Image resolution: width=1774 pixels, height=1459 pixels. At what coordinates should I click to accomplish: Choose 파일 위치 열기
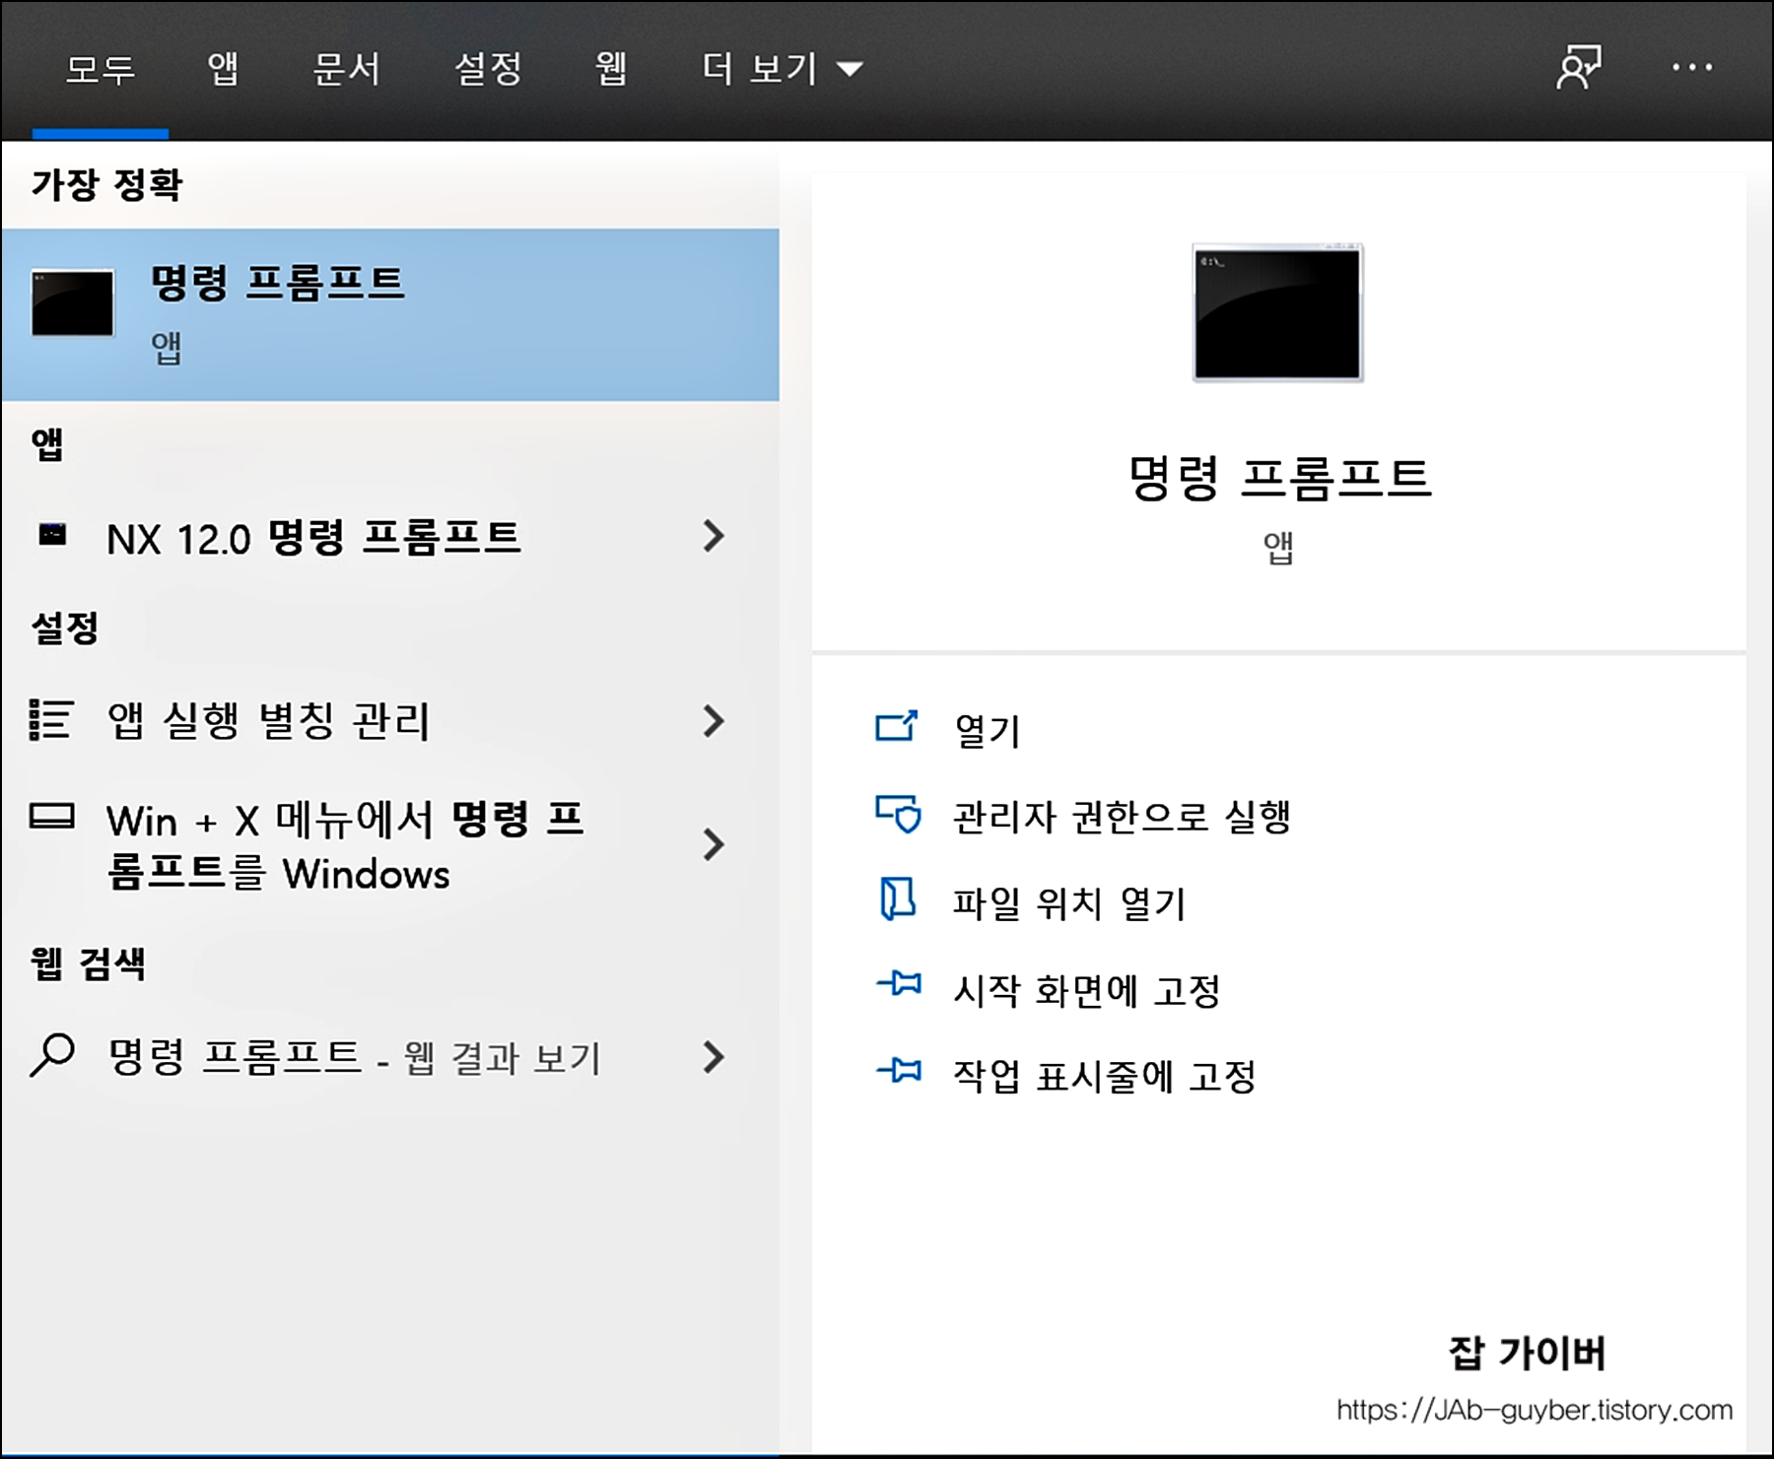pyautogui.click(x=1069, y=903)
